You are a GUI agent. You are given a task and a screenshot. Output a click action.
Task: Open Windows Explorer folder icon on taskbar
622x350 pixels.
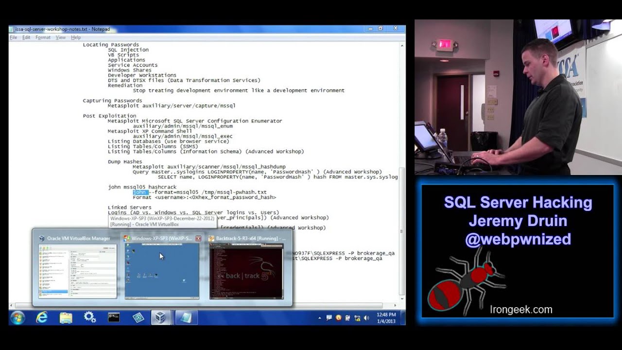point(66,318)
